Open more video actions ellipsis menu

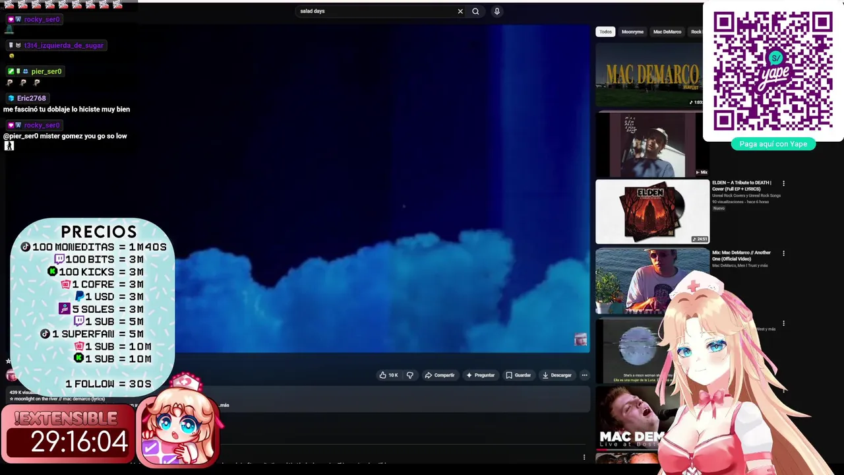pyautogui.click(x=584, y=375)
